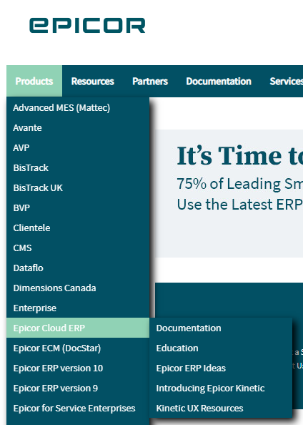Open the Documentation nav menu
The width and height of the screenshot is (303, 425).
point(219,81)
